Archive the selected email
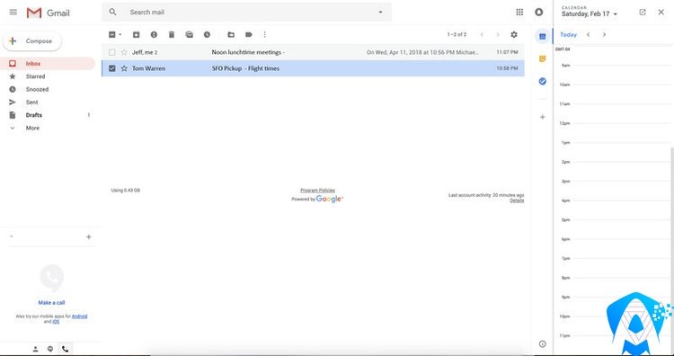 136,34
